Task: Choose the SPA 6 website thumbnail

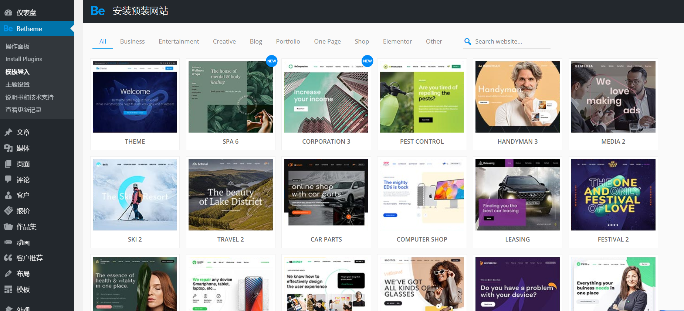Action: [x=231, y=97]
